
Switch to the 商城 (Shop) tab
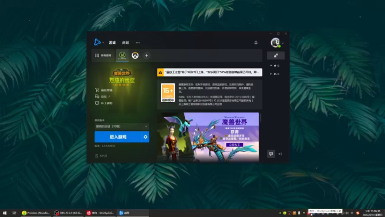[126, 42]
